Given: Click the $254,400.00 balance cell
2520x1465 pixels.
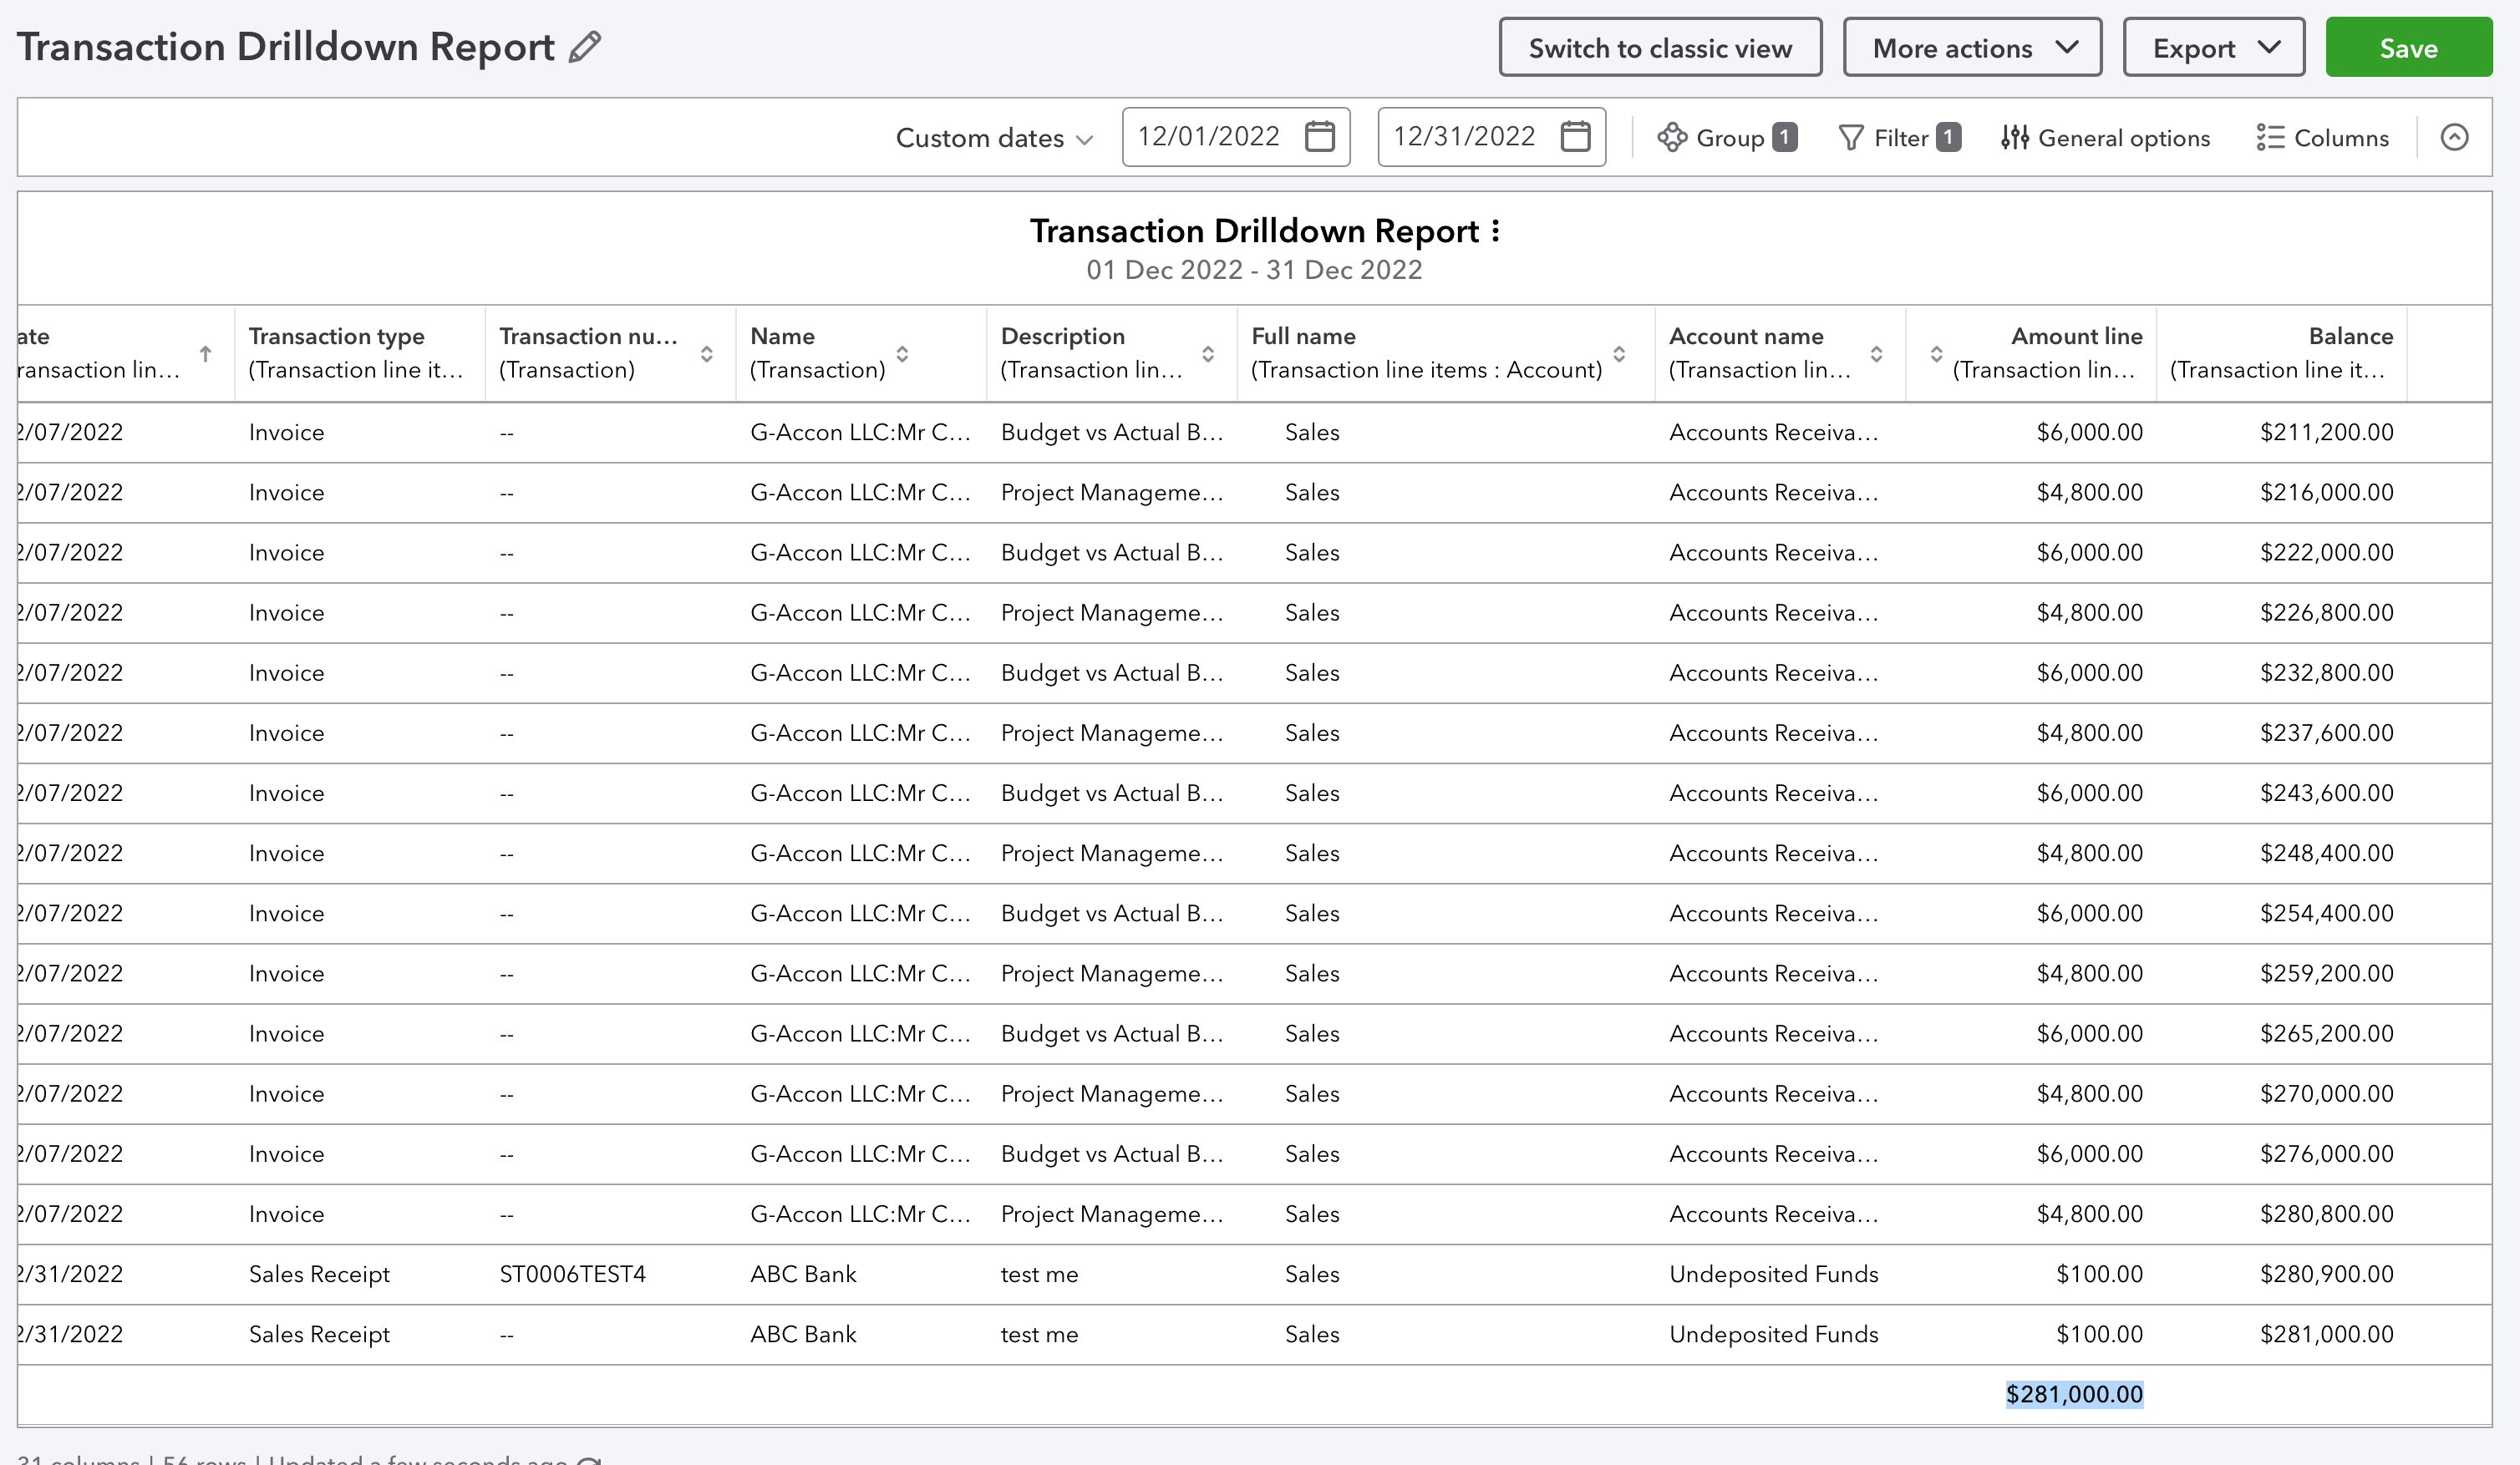Looking at the screenshot, I should [x=2327, y=914].
